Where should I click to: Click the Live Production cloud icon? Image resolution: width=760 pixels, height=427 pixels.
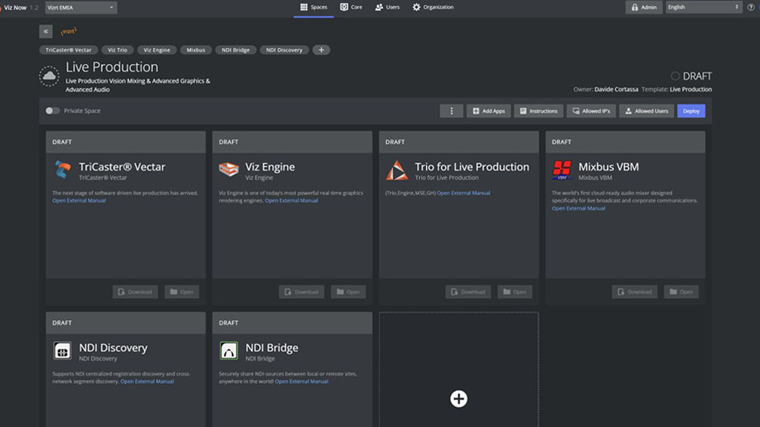(50, 76)
